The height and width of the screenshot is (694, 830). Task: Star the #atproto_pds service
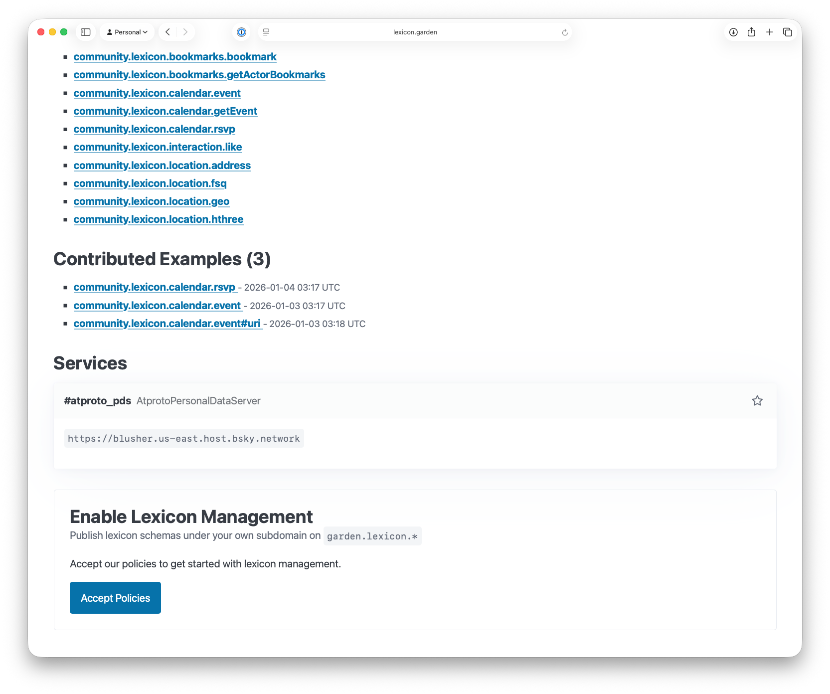tap(757, 401)
